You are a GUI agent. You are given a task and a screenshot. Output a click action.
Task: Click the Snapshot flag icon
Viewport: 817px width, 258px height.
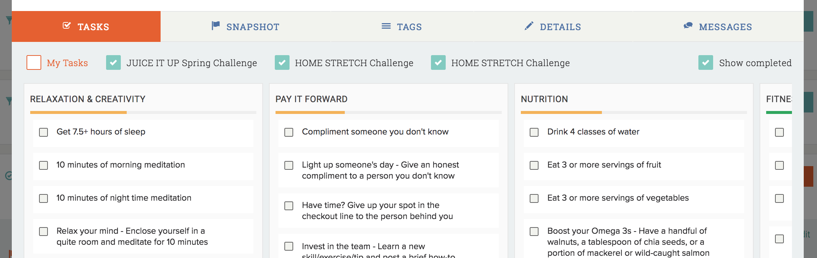coord(215,25)
